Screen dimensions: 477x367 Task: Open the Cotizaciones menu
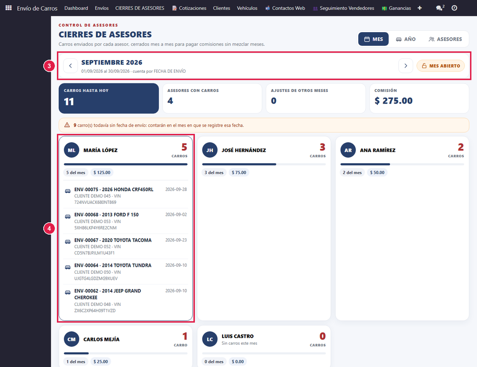point(189,8)
